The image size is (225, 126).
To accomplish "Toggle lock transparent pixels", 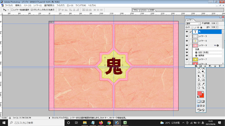I will (192, 27).
